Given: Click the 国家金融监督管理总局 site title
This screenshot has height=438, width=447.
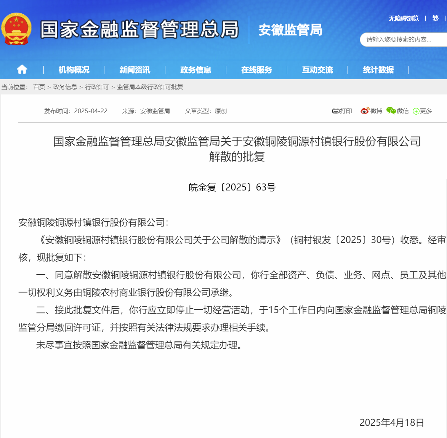Looking at the screenshot, I should pyautogui.click(x=139, y=30).
